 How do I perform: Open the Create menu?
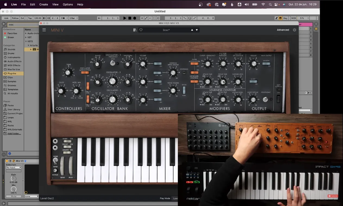43,4
